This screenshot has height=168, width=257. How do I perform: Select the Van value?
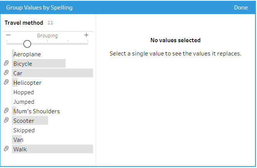click(18, 140)
